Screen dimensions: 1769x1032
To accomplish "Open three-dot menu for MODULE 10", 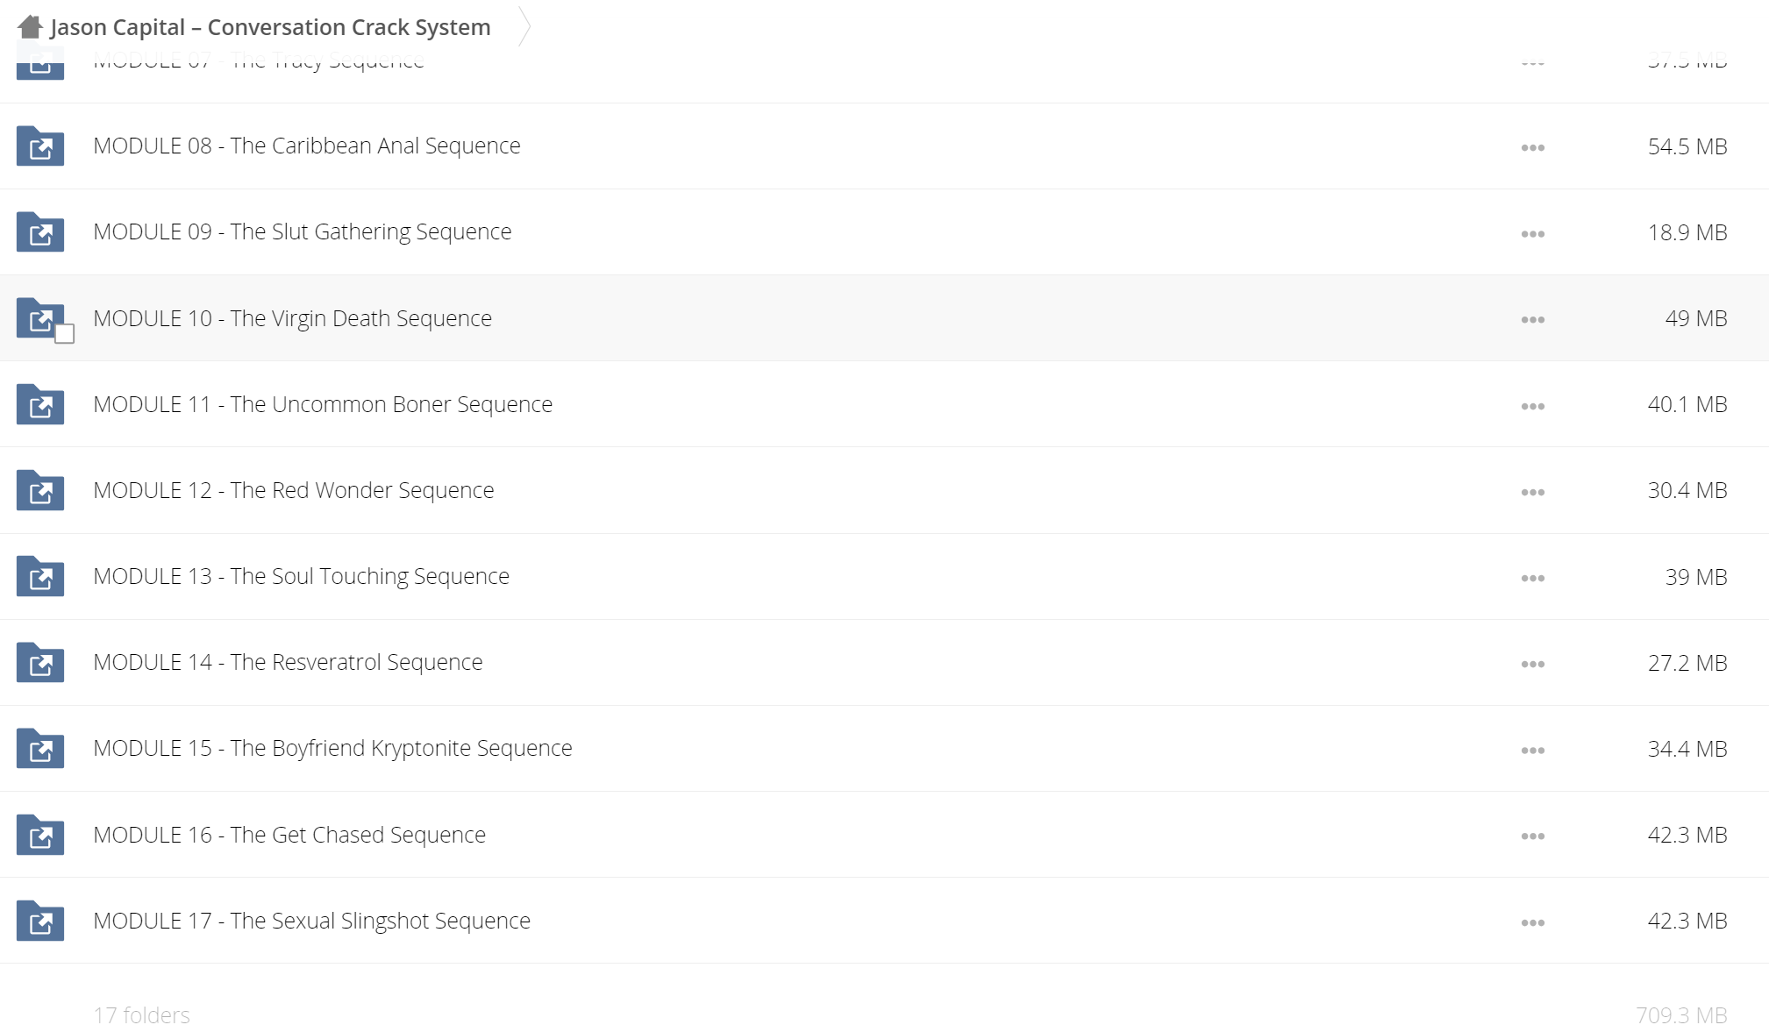I will pyautogui.click(x=1532, y=319).
